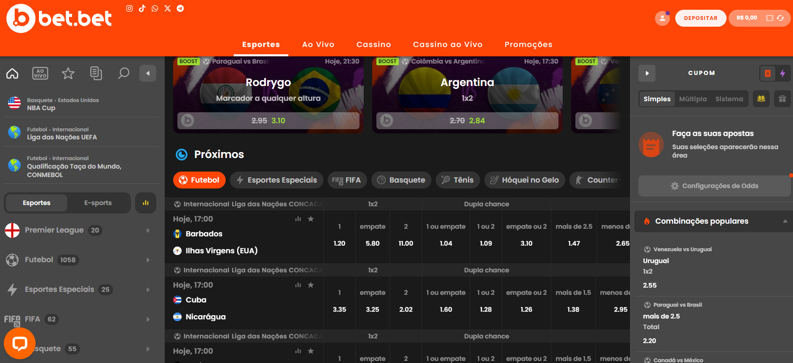The width and height of the screenshot is (793, 363).
Task: Favorite the Barbados vs Ilhas Virgens match
Action: click(311, 219)
